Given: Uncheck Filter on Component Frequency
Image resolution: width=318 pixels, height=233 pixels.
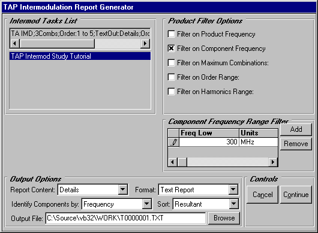Looking at the screenshot, I should (171, 49).
